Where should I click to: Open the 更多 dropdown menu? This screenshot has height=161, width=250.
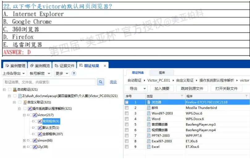pos(62,73)
